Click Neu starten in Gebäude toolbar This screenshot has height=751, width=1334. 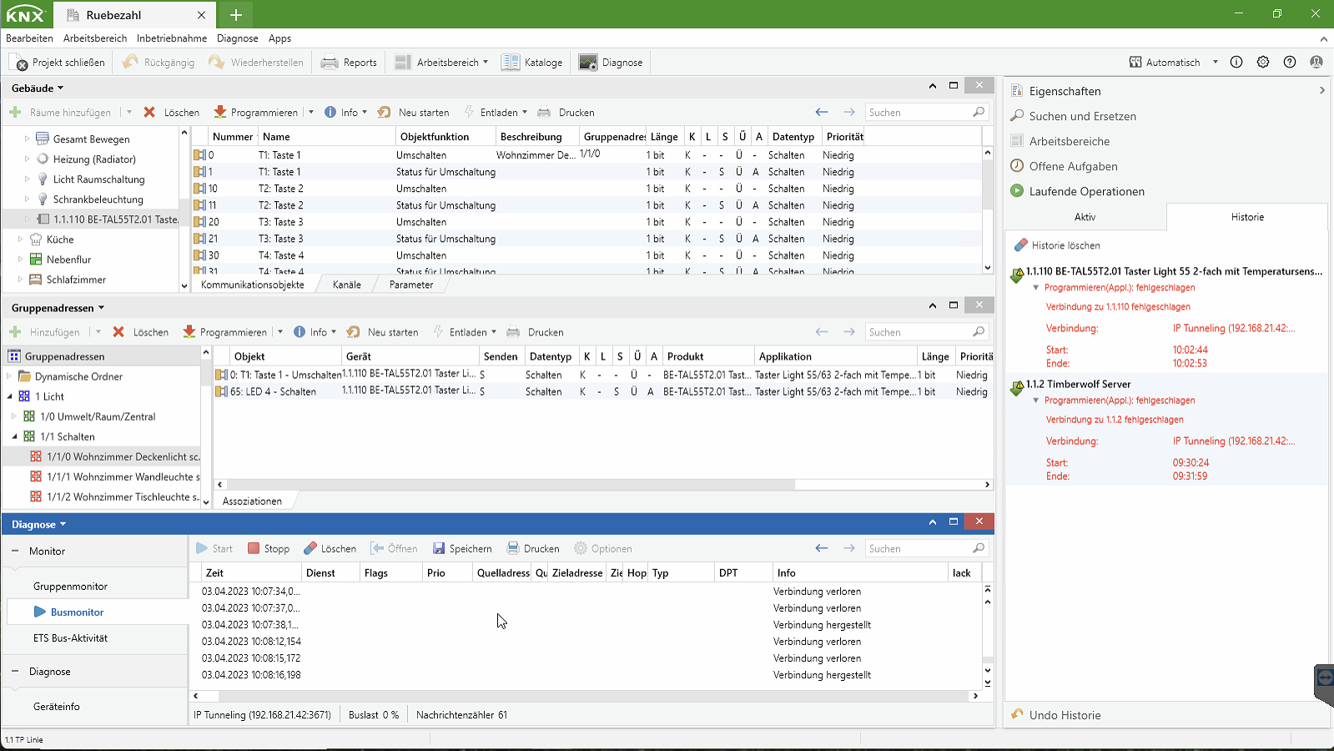tap(414, 113)
